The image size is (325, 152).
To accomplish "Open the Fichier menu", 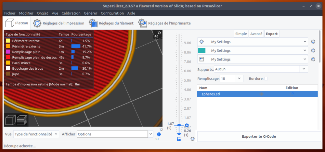I will coord(10,13).
